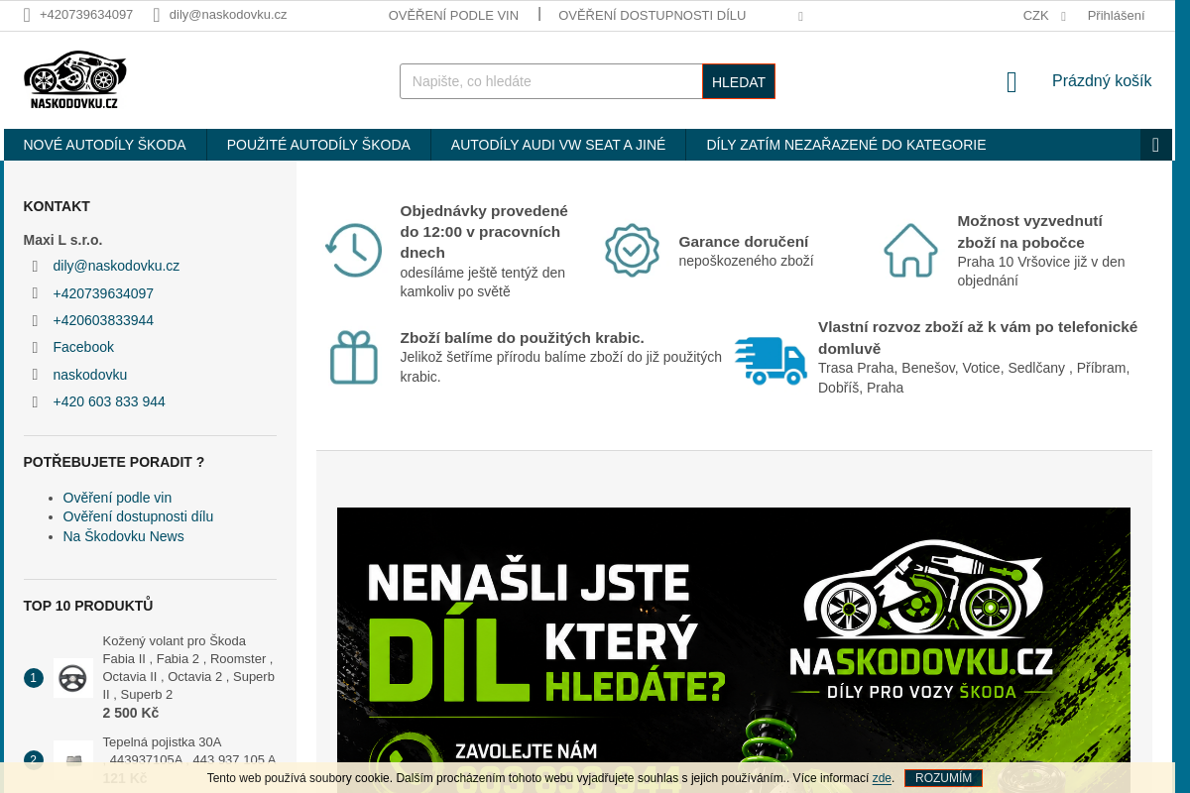This screenshot has width=1190, height=793.
Task: Click the Facebook link in Kontakt
Action: click(x=83, y=347)
